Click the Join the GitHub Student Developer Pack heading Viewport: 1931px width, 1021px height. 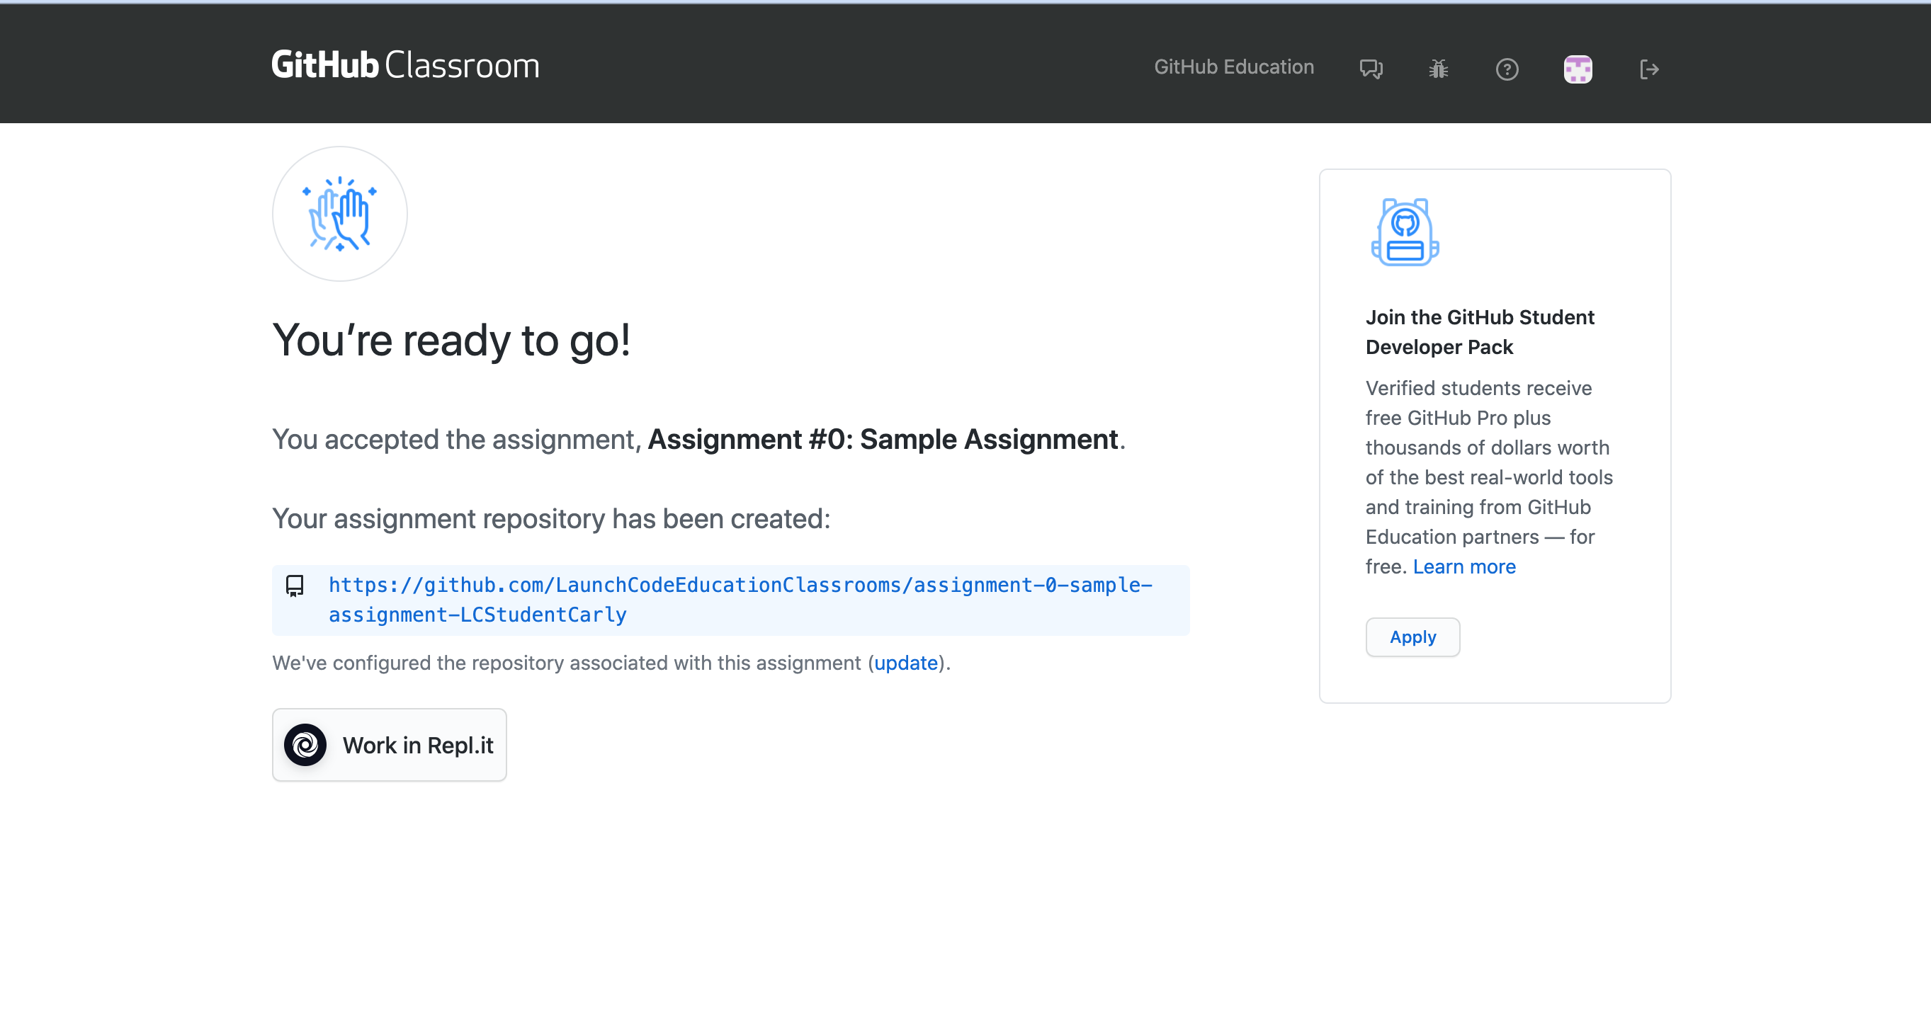[1479, 332]
